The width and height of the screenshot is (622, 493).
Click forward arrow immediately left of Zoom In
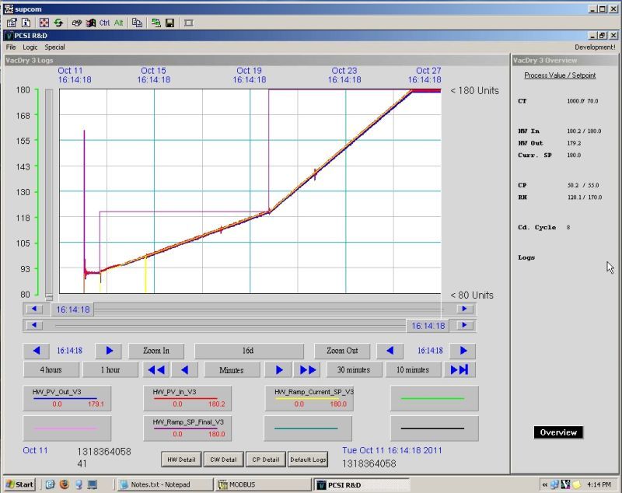point(109,351)
